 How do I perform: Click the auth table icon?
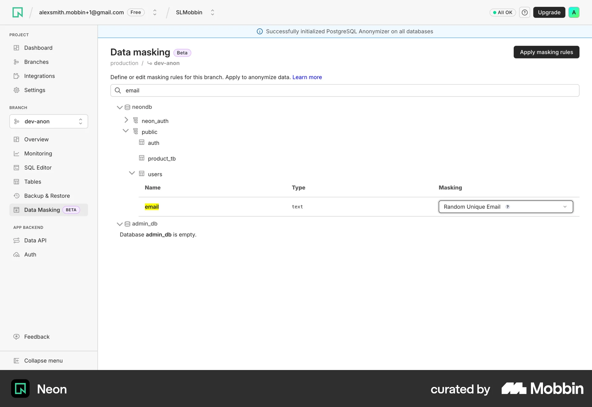142,142
